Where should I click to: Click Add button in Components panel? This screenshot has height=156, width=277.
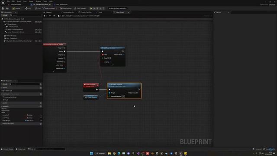point(5,16)
